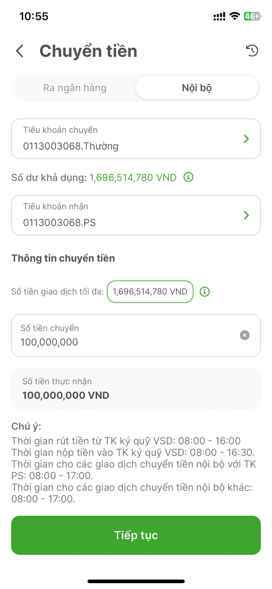Tap the Số tiền thực nhận box
The image size is (272, 589).
click(136, 388)
